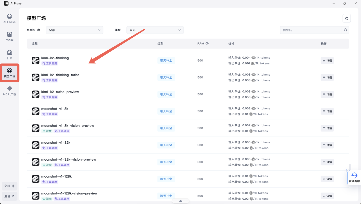Expand the hidden rows arrow at bottom
Image resolution: width=361 pixels, height=204 pixels.
(180, 201)
